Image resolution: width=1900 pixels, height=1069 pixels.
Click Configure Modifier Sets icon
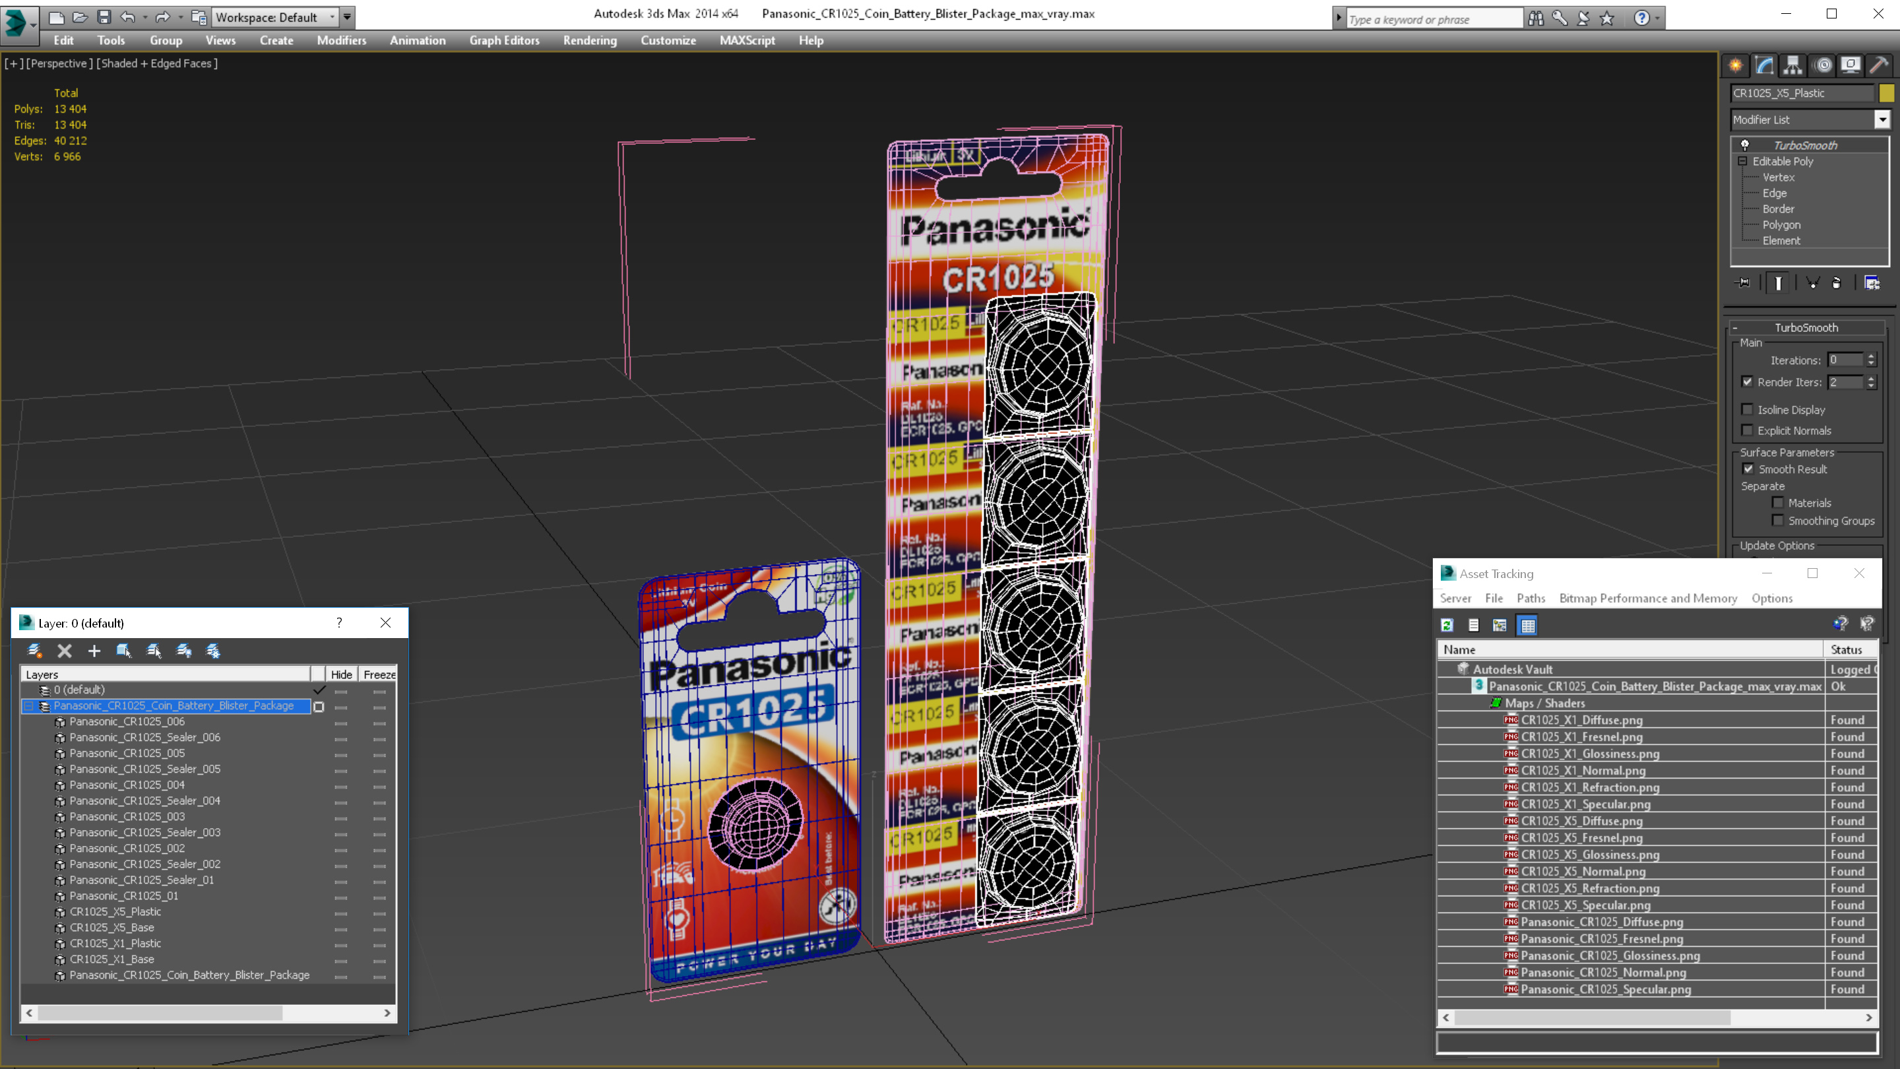coord(1872,282)
